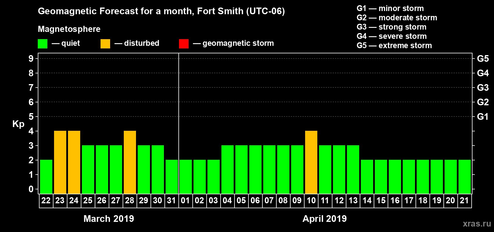Click date label 11 on the axis
494x232 pixels.
click(x=325, y=200)
